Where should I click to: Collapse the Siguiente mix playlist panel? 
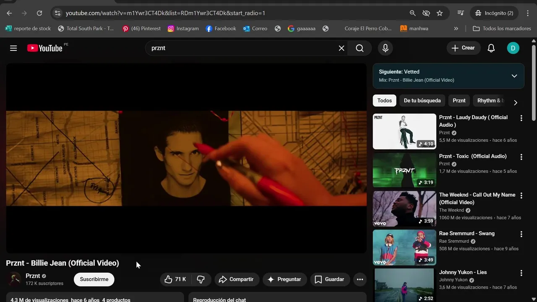(x=514, y=76)
